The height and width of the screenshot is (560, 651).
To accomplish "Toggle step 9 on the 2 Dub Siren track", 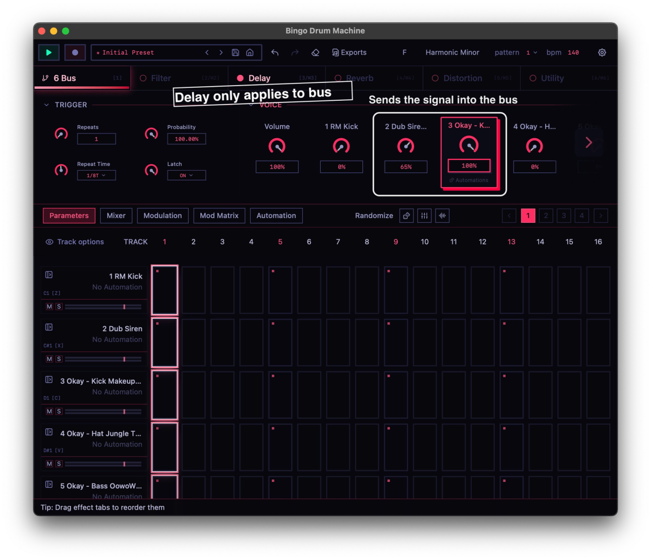I will tap(396, 343).
